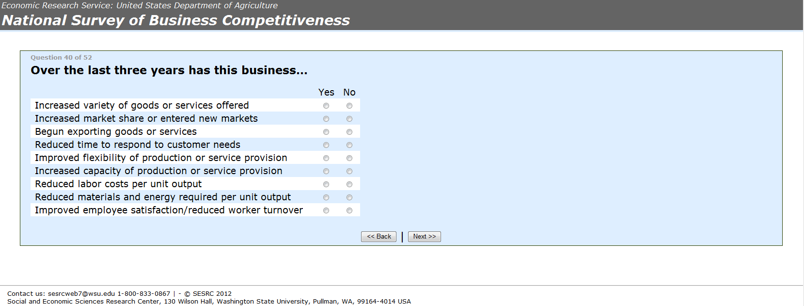The width and height of the screenshot is (804, 306).
Task: Select Yes for increased variety of goods
Action: pos(326,106)
